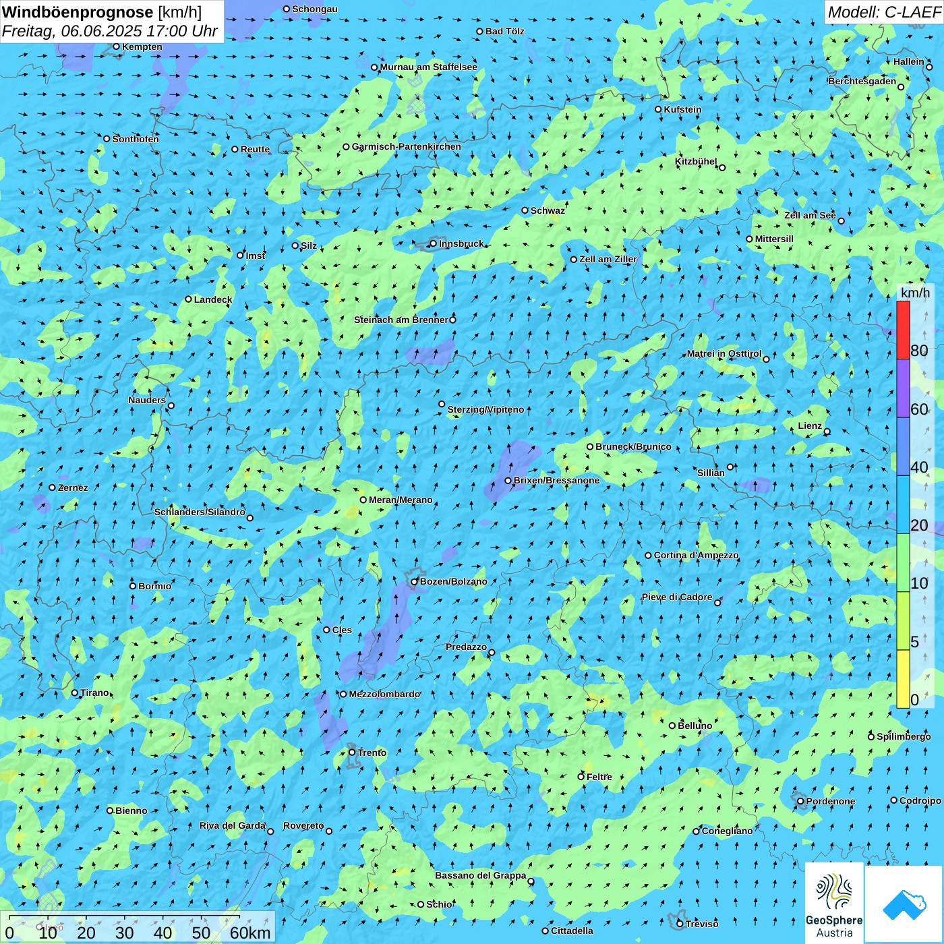This screenshot has height=944, width=944.
Task: Click the 'Kitzbühel' label
Action: [x=696, y=161]
